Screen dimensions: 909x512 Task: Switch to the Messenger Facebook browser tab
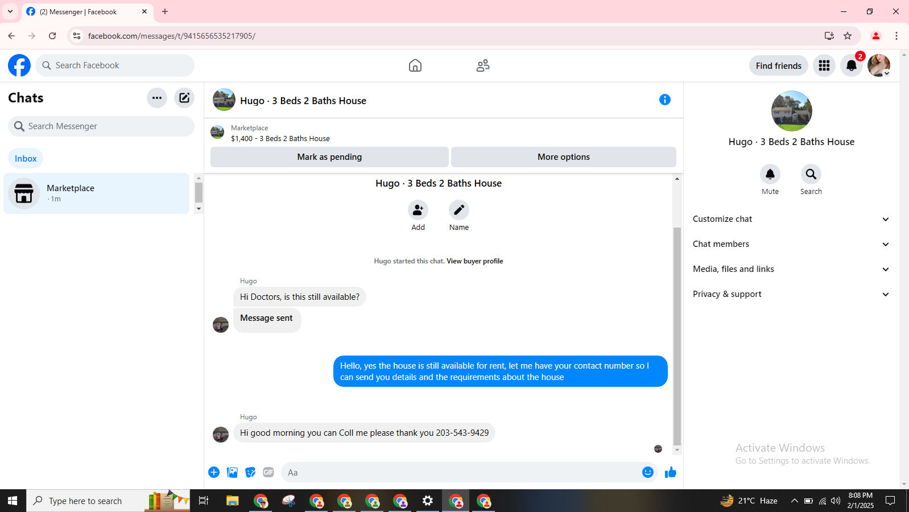pyautogui.click(x=86, y=11)
